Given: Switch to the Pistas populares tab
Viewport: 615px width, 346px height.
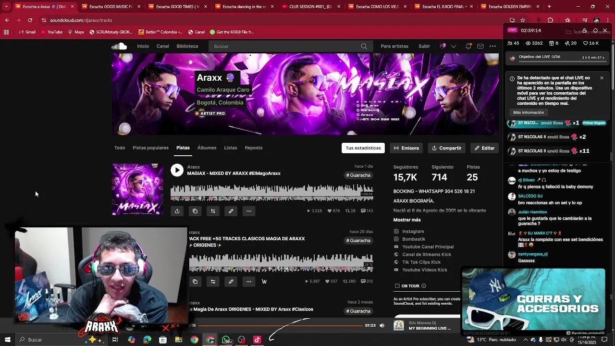Looking at the screenshot, I should pyautogui.click(x=150, y=148).
